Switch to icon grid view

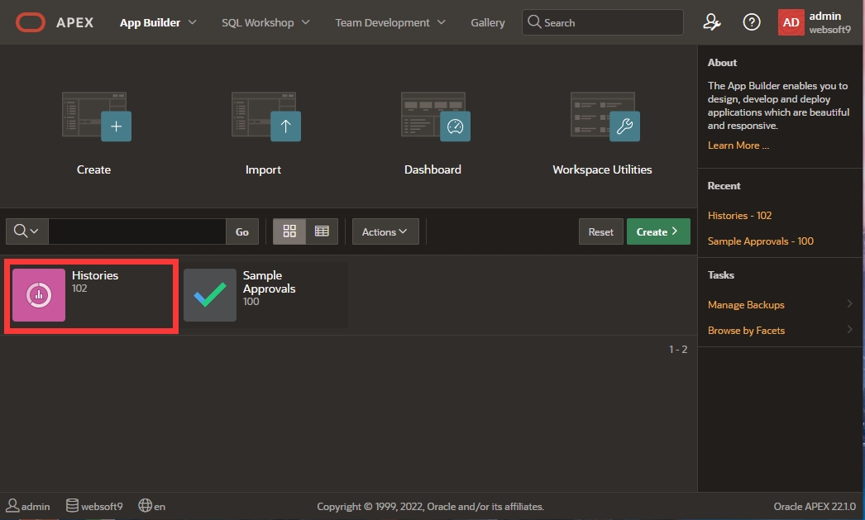pyautogui.click(x=289, y=231)
